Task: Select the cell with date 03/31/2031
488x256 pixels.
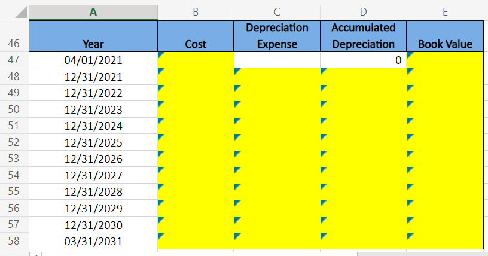Action: (93, 241)
